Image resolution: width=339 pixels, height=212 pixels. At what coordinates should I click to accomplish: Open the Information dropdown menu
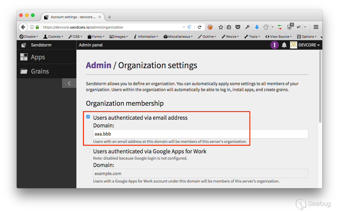click(146, 37)
